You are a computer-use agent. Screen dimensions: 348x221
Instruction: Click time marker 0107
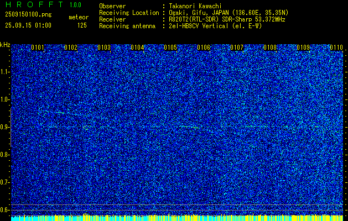[x=237, y=48]
